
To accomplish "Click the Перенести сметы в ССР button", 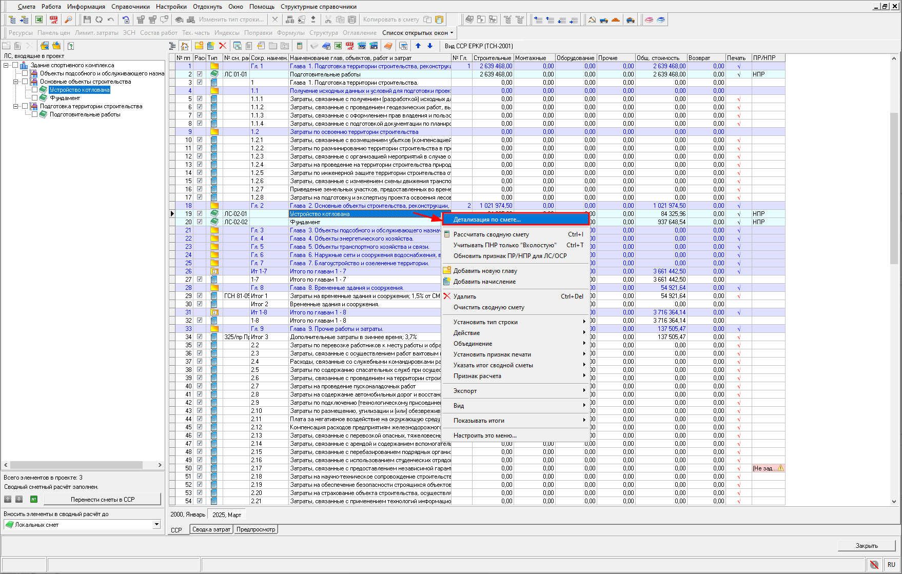I will [102, 499].
